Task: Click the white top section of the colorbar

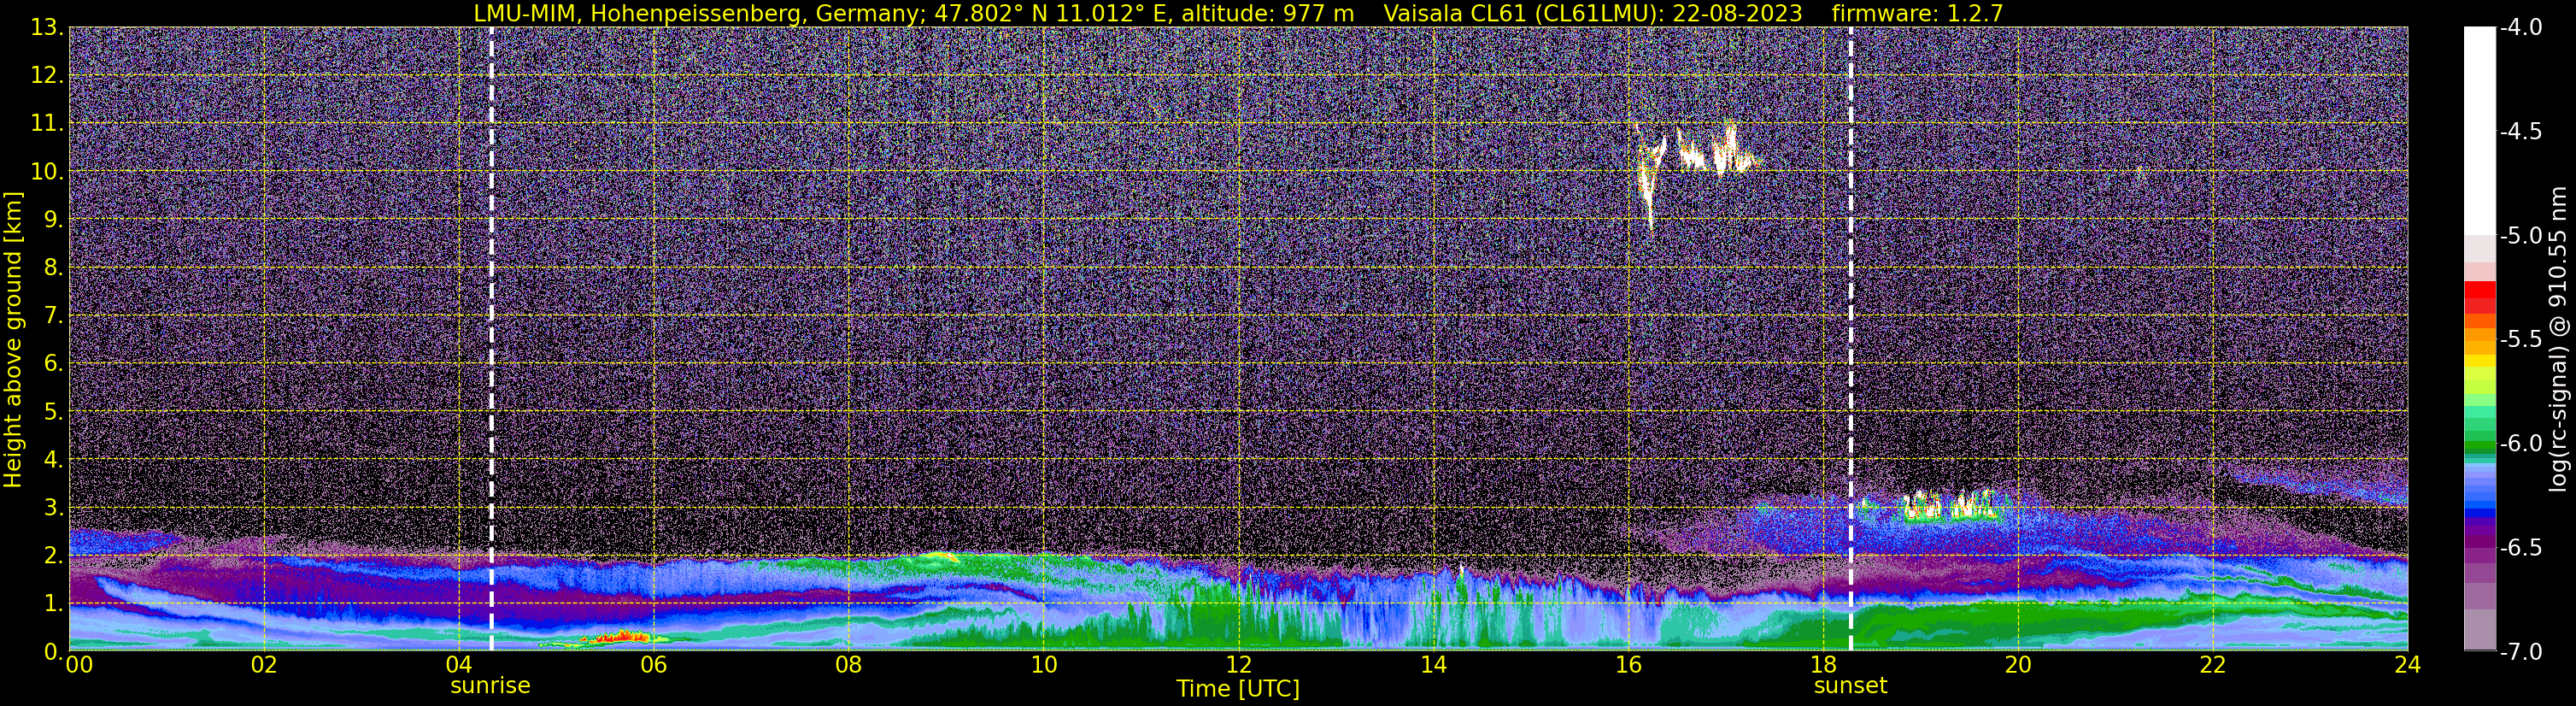Action: coord(2480,130)
